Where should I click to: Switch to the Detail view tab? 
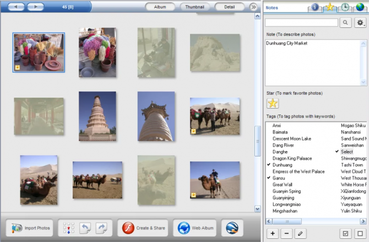coord(230,7)
